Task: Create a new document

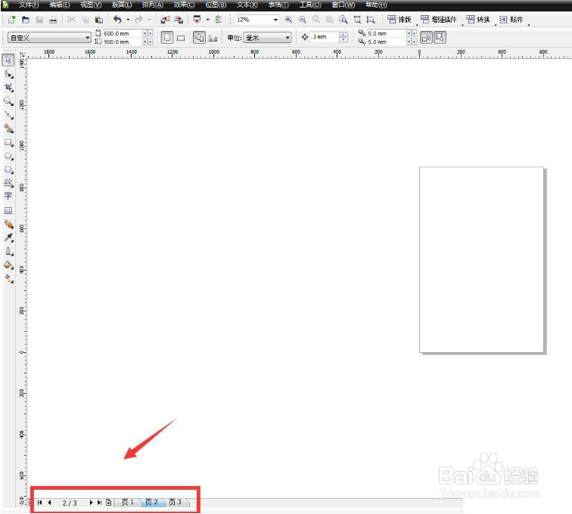Action: [11, 20]
